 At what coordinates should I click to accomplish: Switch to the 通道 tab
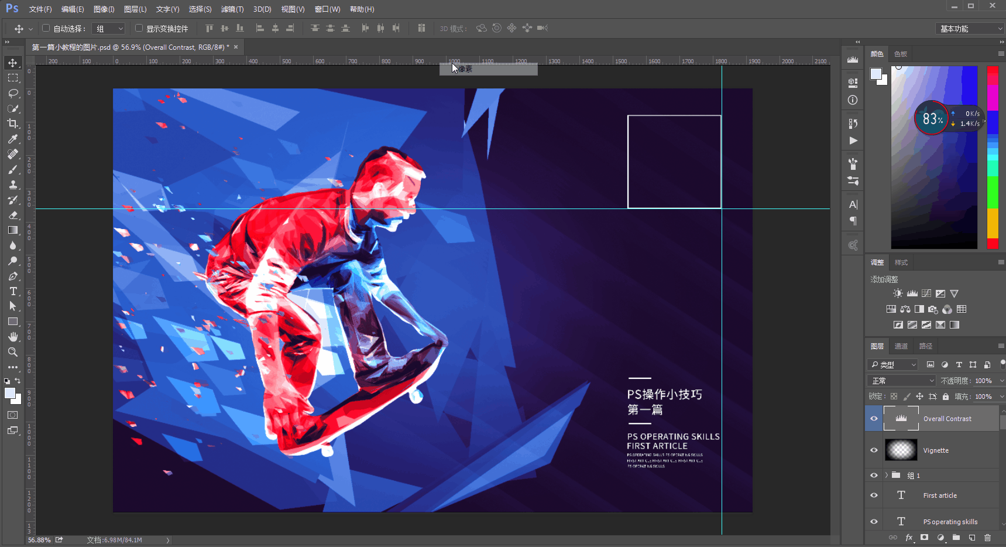pos(901,346)
